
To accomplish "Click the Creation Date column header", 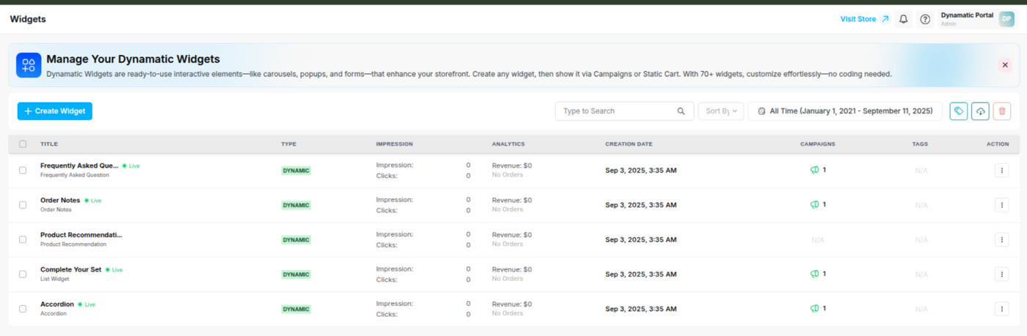I will (628, 144).
